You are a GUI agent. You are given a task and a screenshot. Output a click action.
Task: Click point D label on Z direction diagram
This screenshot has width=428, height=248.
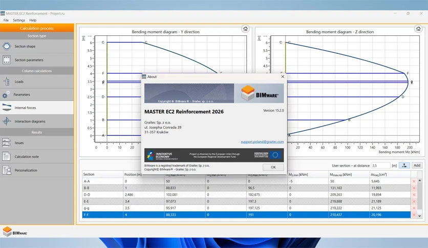coord(403,97)
